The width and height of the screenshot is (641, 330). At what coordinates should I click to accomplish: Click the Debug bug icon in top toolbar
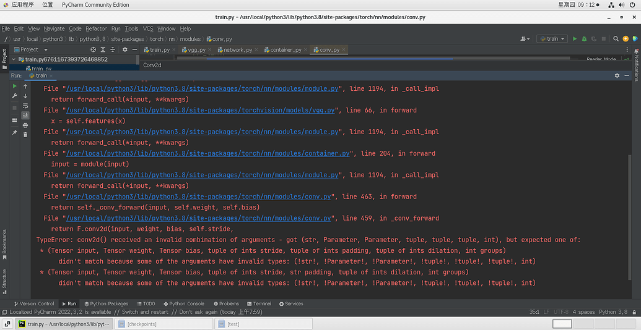pyautogui.click(x=584, y=39)
